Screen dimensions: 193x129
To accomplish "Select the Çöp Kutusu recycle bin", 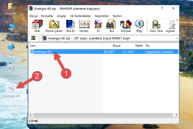I will point(11,71).
